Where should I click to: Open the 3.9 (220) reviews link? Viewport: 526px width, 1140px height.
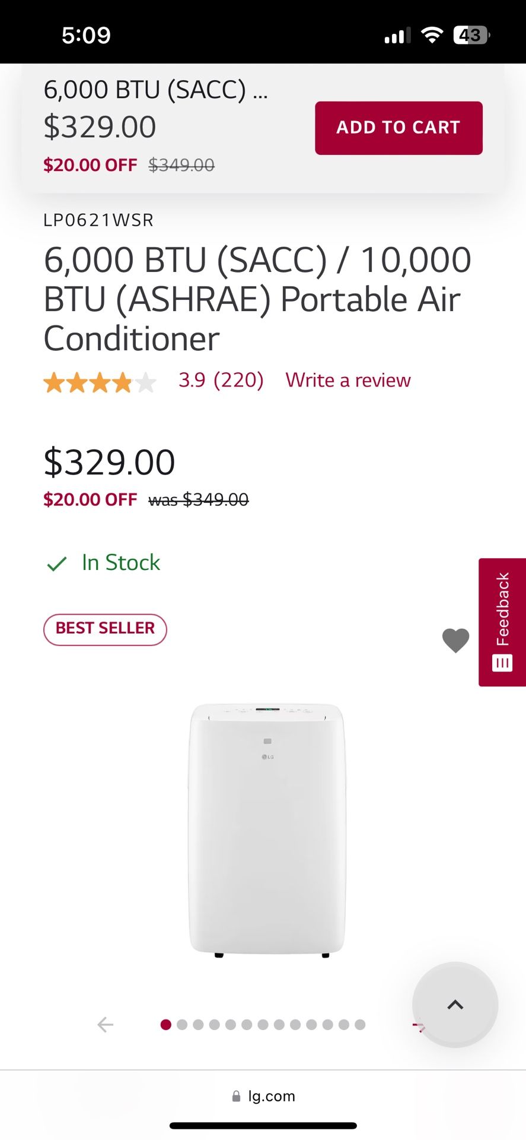click(x=221, y=380)
